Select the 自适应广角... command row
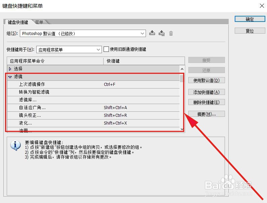 pos(93,108)
